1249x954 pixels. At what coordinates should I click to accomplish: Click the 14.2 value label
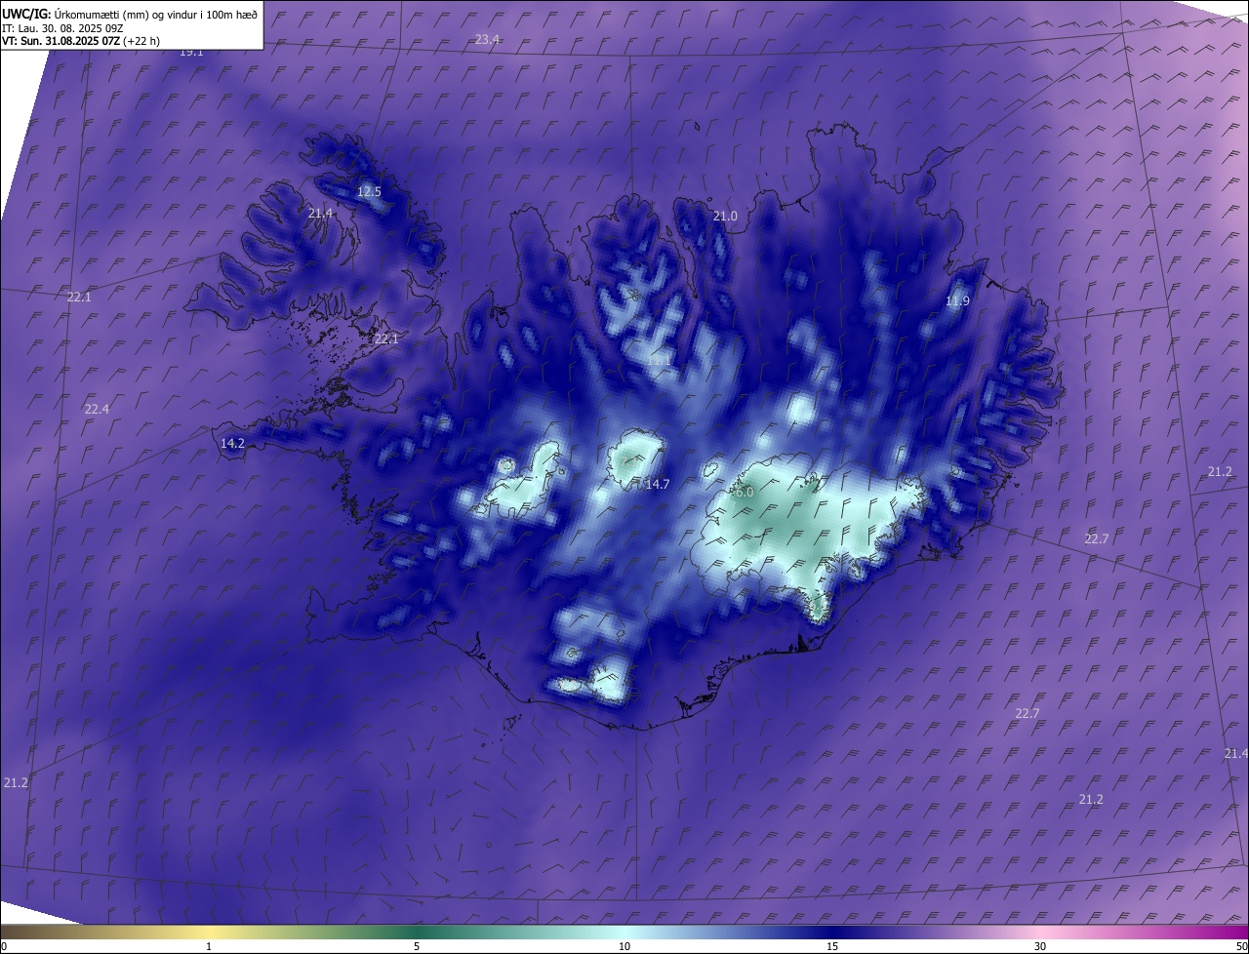(x=232, y=443)
